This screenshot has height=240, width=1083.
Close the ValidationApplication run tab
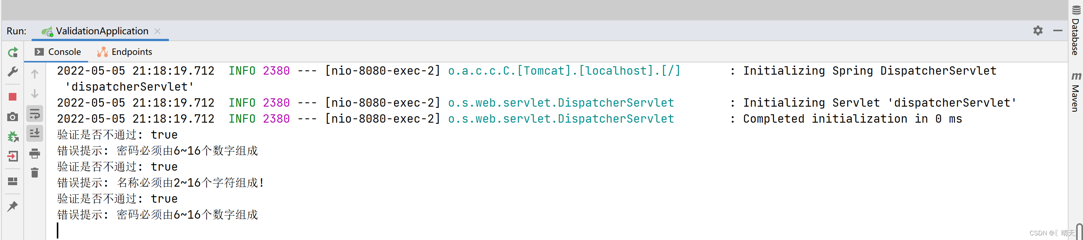[x=158, y=31]
